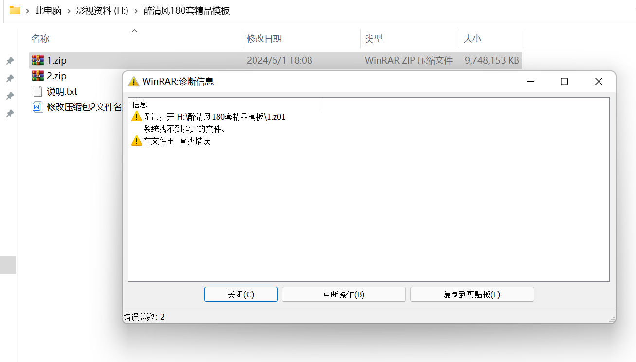Screen dimensions: 636x362
Task: Close the WinRAR diagnostic window via X
Action: coord(599,81)
